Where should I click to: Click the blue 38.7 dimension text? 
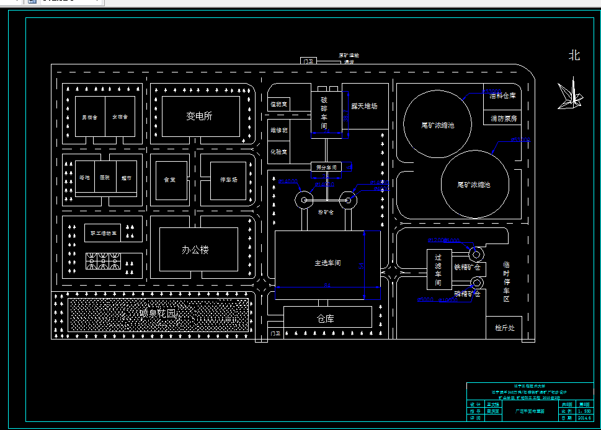coord(345,116)
